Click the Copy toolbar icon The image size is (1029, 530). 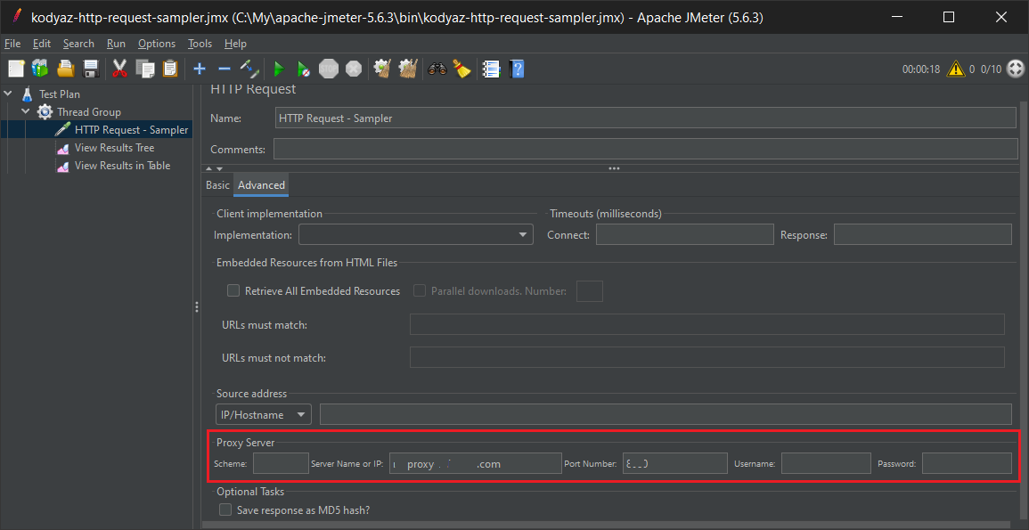tap(144, 69)
